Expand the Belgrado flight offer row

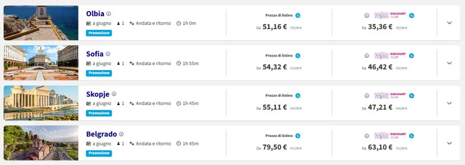tap(449, 143)
